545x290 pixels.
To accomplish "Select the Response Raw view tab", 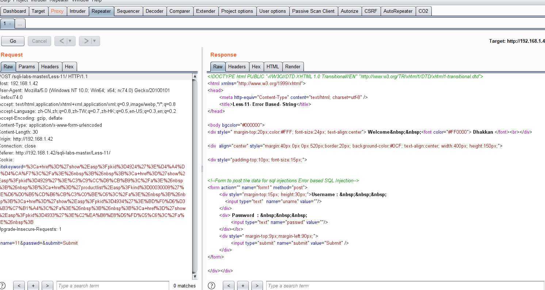I will pyautogui.click(x=218, y=66).
